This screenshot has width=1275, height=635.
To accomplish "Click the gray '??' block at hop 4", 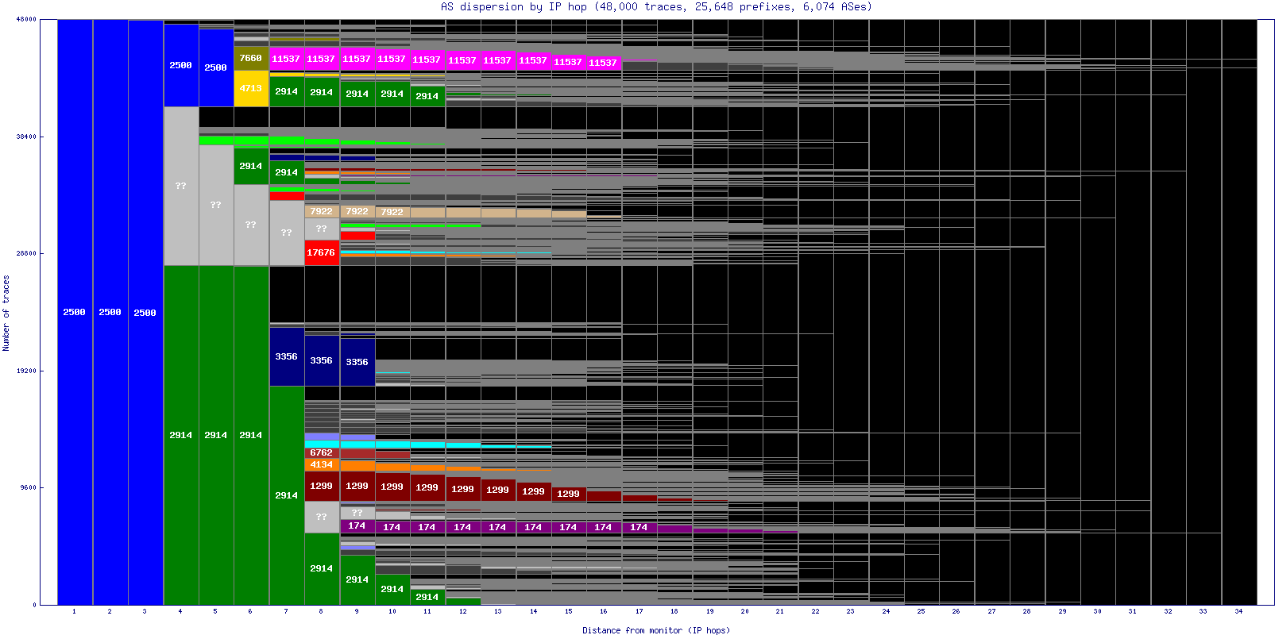I will pos(181,186).
